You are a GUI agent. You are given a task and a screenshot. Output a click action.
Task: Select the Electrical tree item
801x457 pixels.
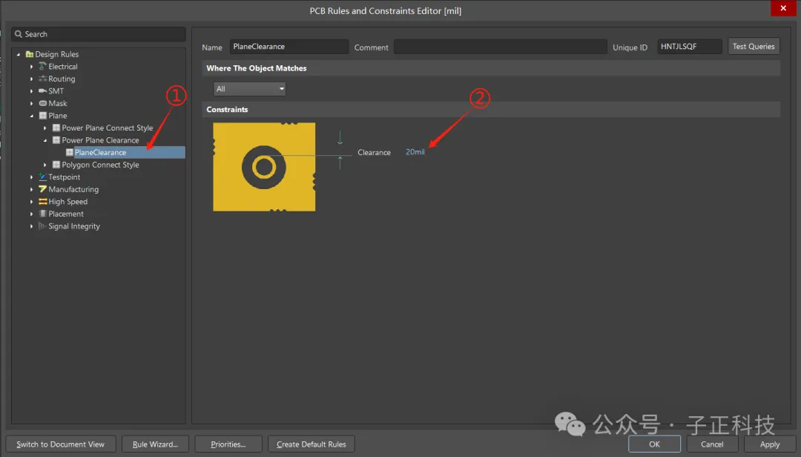(63, 67)
